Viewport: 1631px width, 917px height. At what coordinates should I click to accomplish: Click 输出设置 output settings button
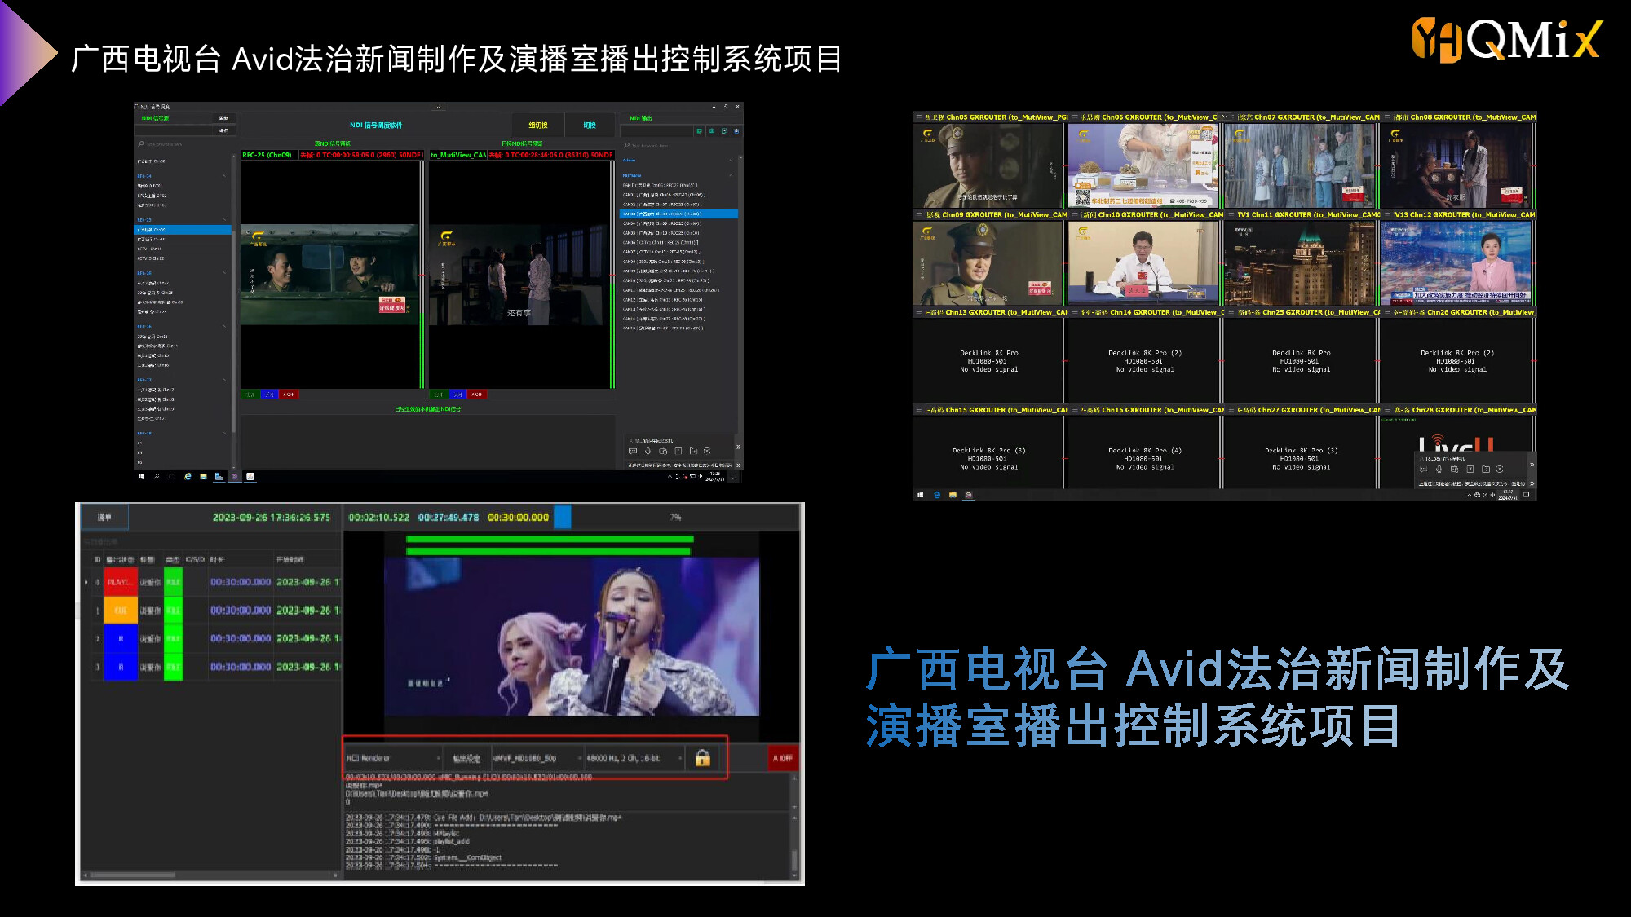(x=466, y=758)
